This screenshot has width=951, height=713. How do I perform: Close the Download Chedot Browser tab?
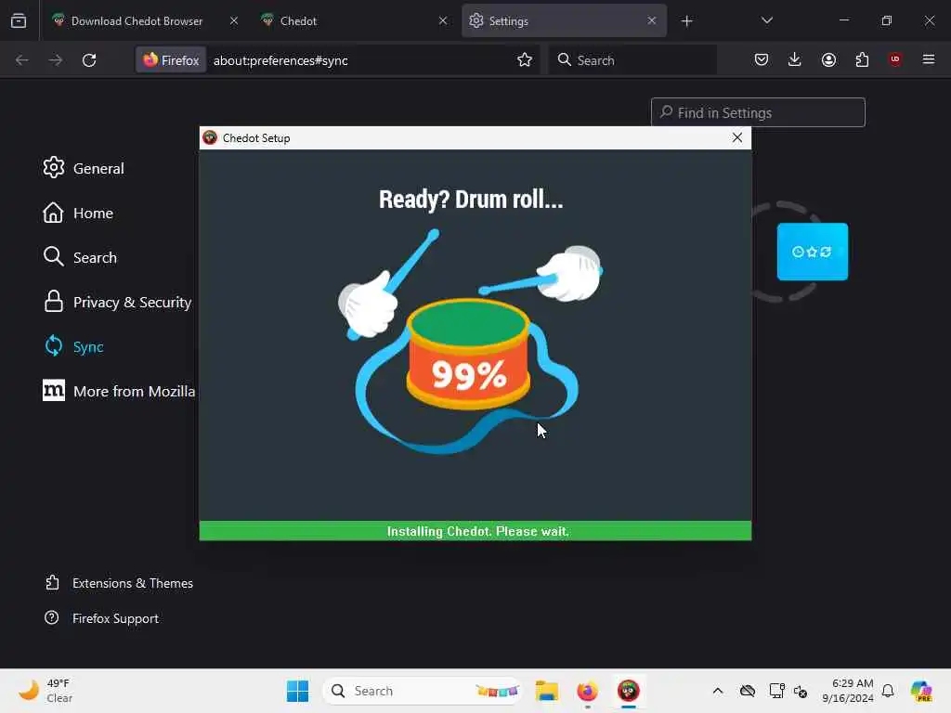coord(234,20)
